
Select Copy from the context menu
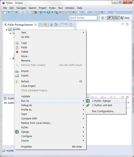click(50, 43)
